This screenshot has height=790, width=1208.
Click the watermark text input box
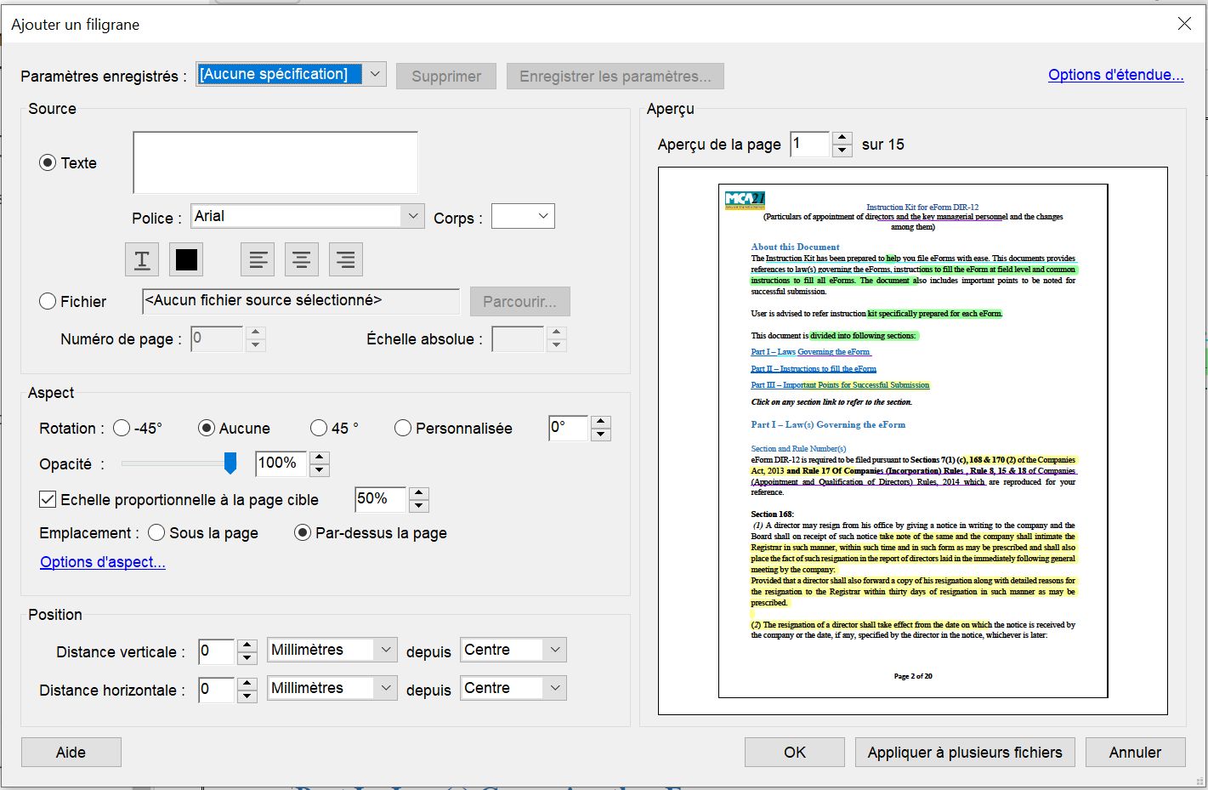tap(275, 162)
